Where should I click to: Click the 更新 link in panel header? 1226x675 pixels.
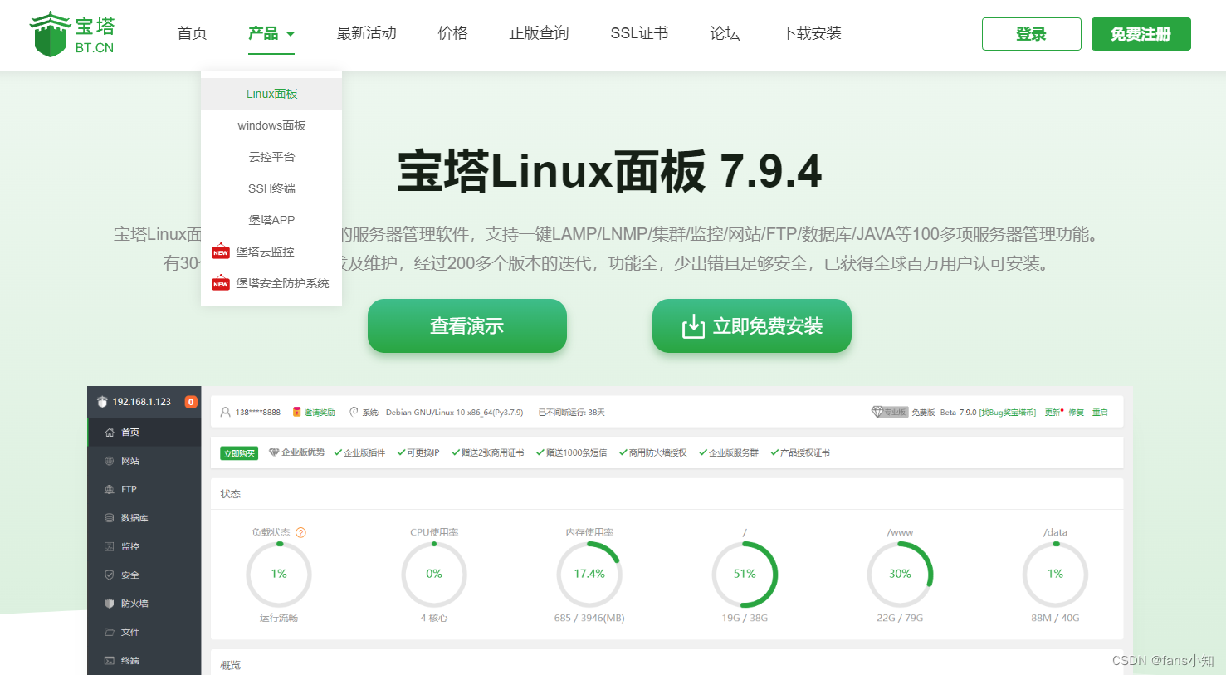pyautogui.click(x=1053, y=413)
